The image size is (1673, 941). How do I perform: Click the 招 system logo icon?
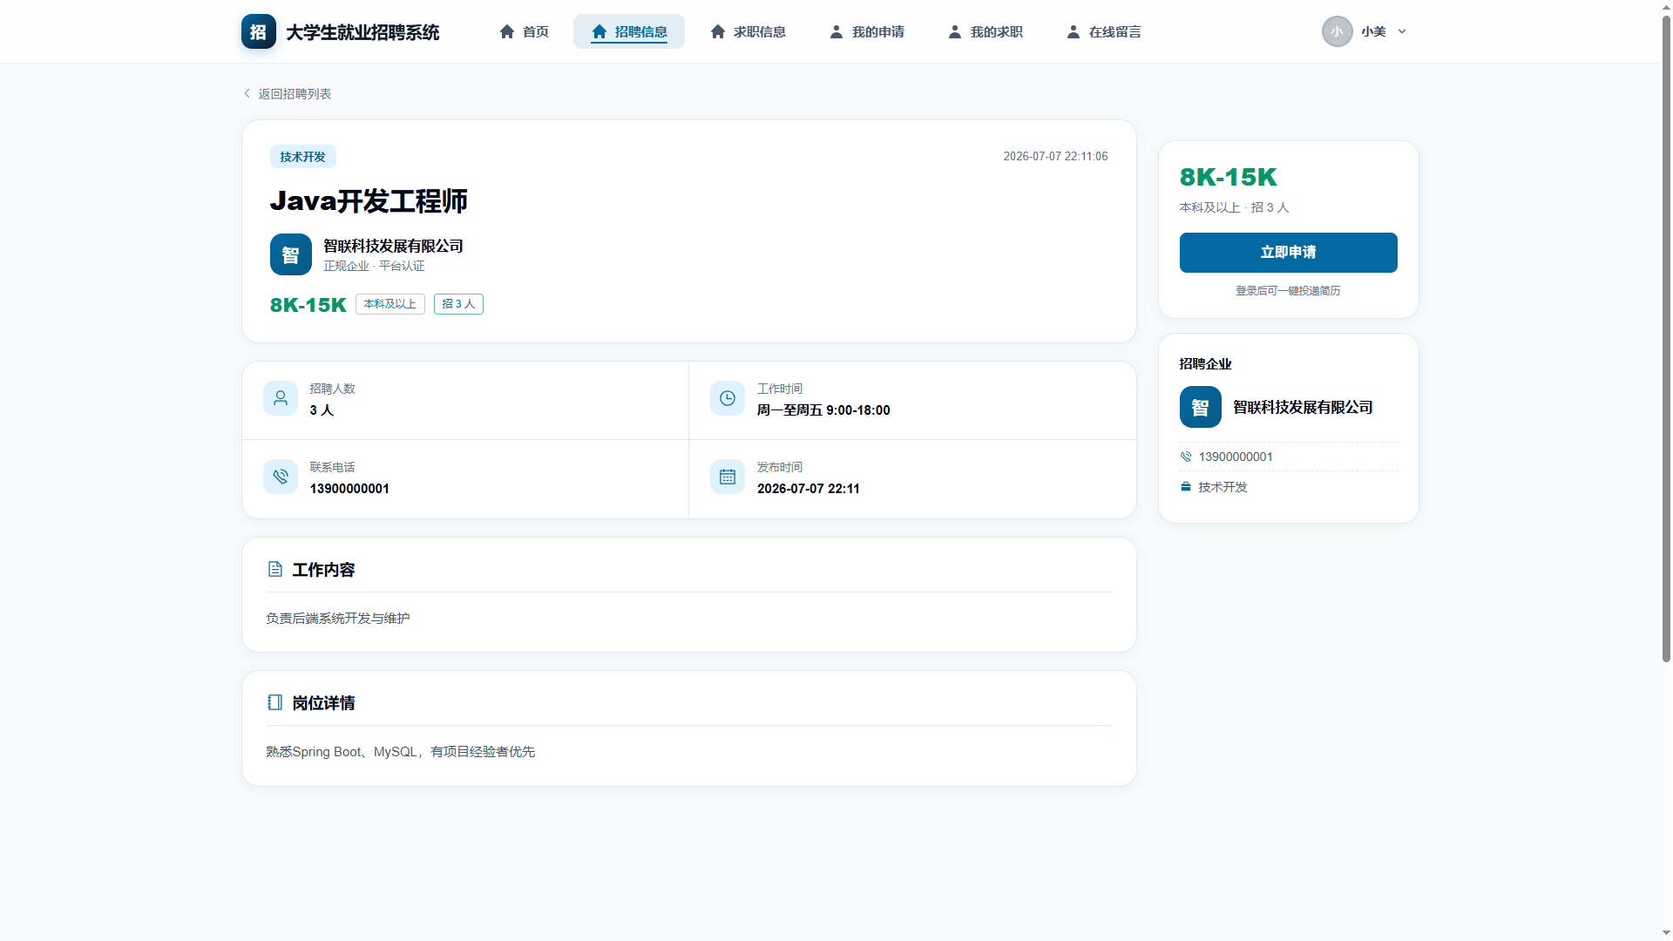pyautogui.click(x=259, y=31)
